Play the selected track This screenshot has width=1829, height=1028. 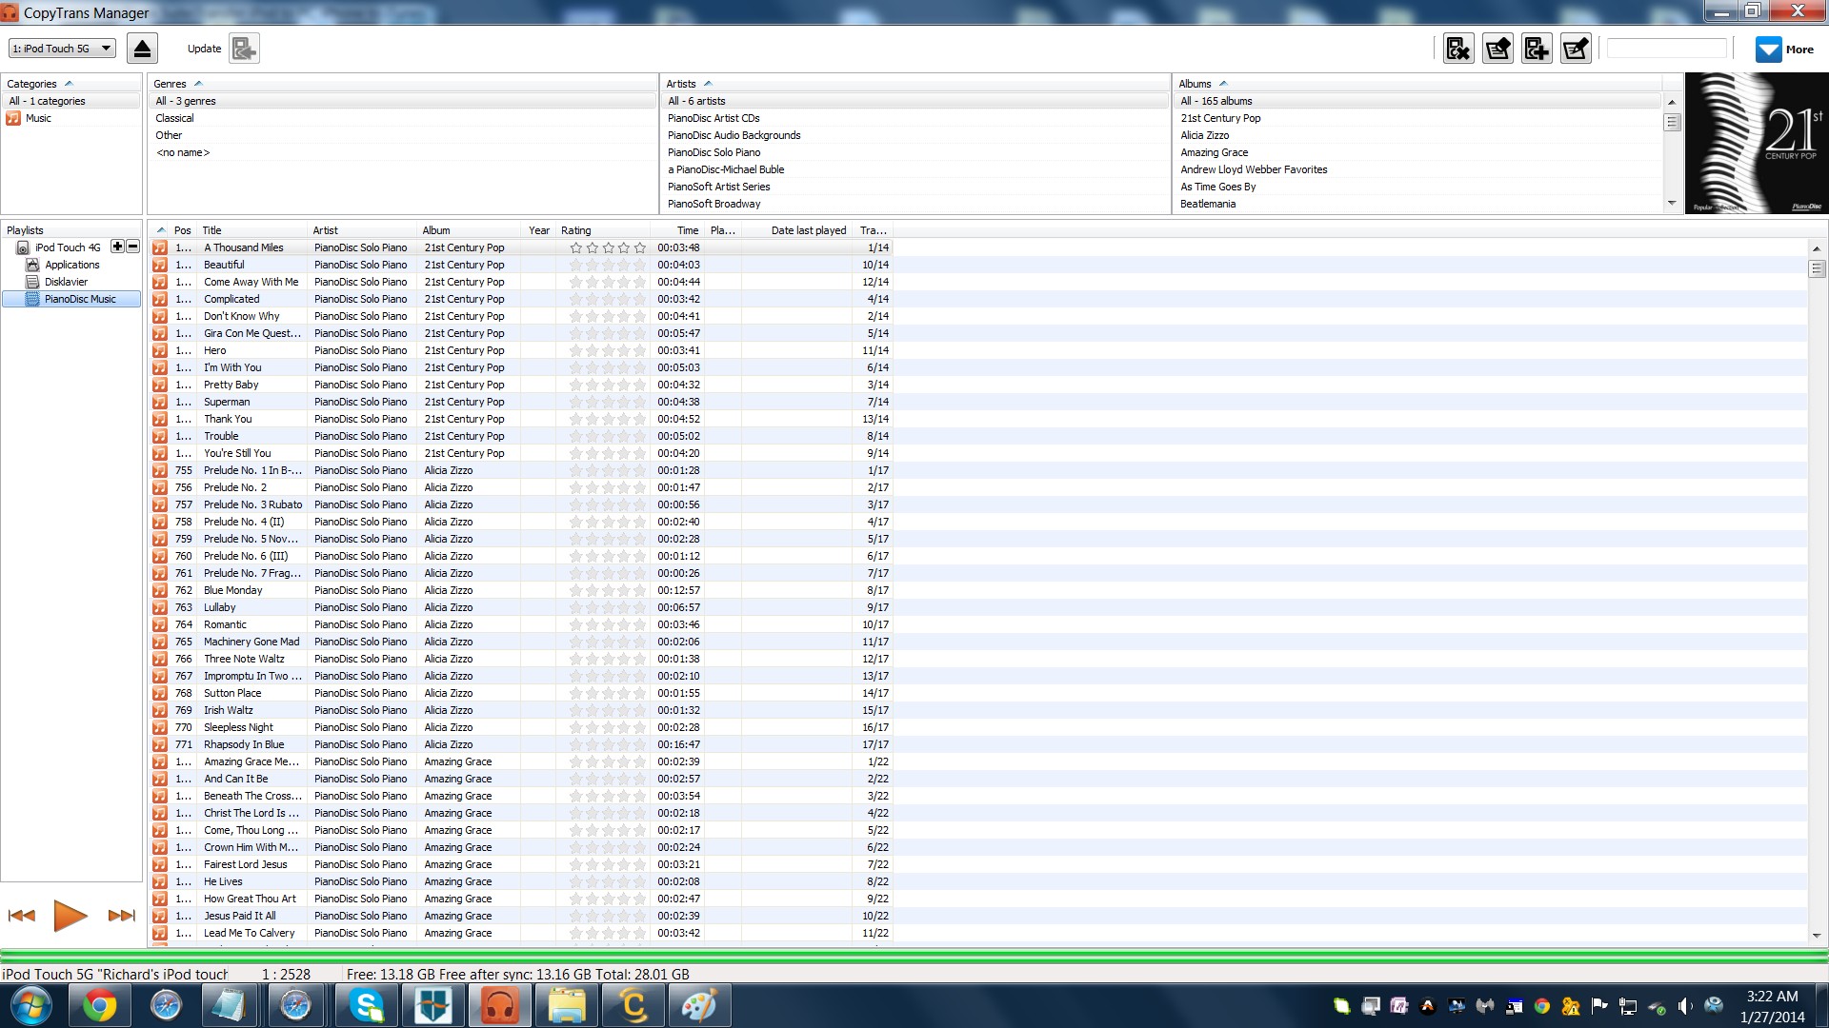pos(70,916)
